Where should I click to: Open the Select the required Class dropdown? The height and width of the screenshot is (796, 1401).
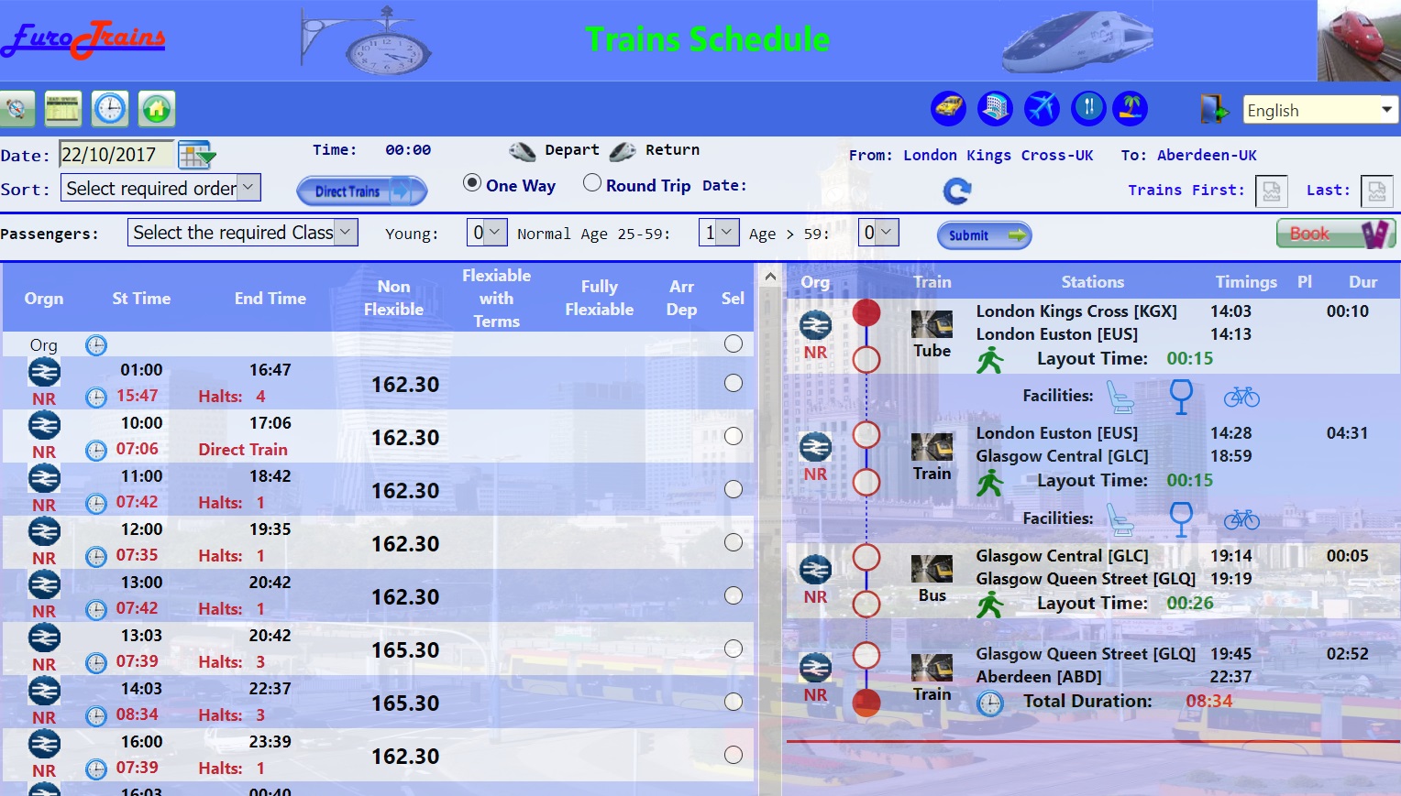point(243,233)
